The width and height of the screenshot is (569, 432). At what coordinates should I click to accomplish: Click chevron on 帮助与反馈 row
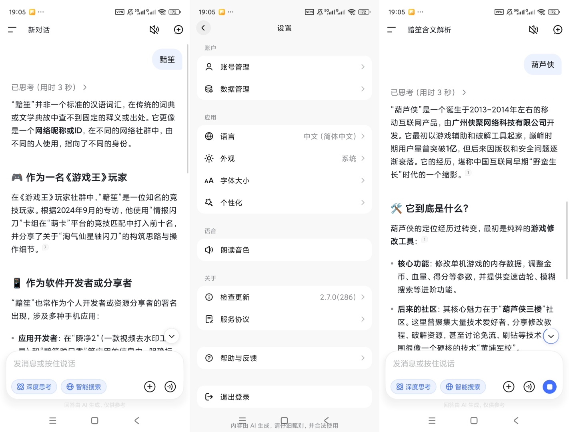[363, 358]
